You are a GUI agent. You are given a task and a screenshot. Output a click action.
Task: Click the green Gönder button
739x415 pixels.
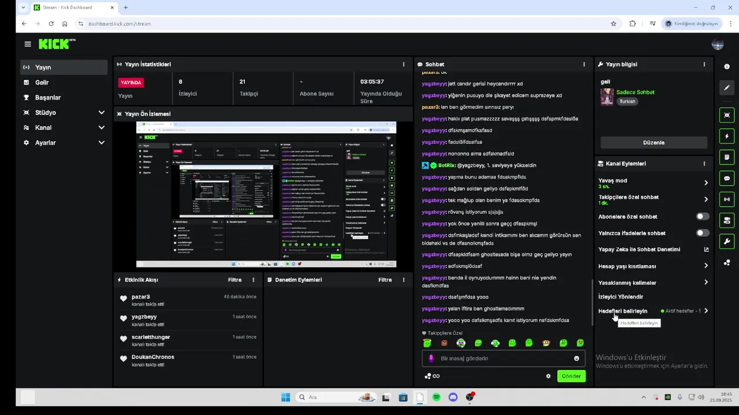[x=571, y=376]
